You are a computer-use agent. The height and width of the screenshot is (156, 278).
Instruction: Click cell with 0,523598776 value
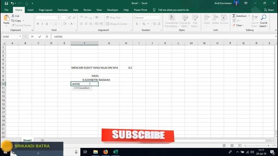84,80
